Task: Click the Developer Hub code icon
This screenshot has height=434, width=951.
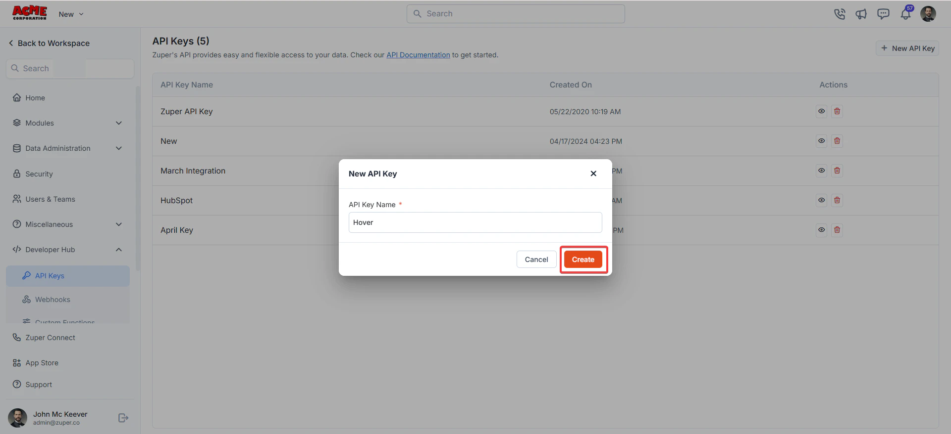Action: click(x=17, y=250)
